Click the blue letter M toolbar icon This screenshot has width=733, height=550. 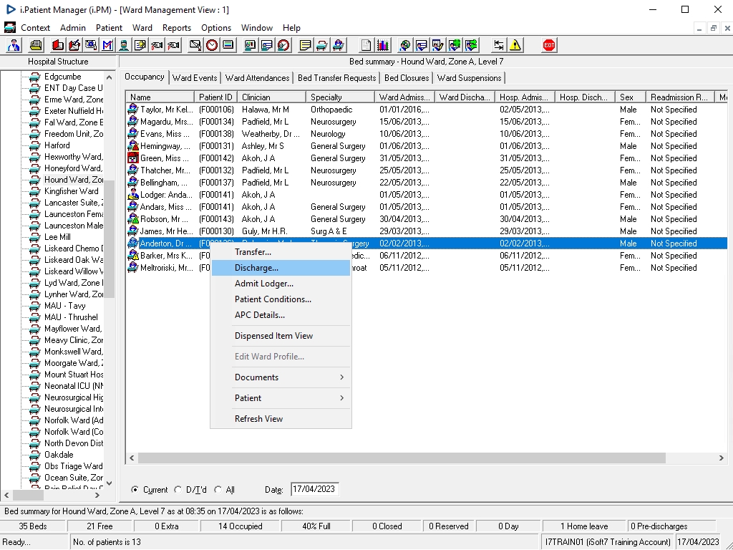[107, 45]
